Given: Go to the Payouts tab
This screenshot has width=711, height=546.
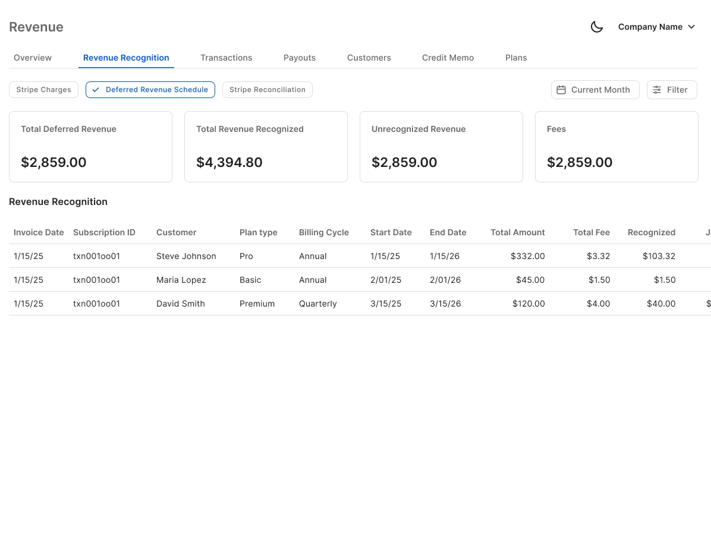Looking at the screenshot, I should pyautogui.click(x=299, y=58).
